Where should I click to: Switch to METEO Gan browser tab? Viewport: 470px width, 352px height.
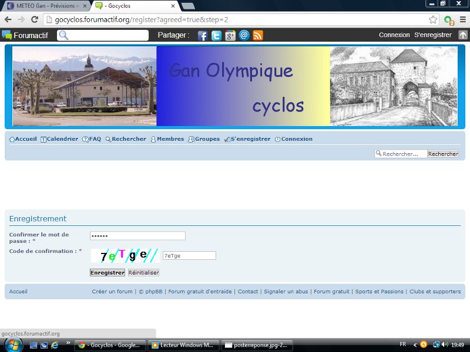tap(47, 6)
